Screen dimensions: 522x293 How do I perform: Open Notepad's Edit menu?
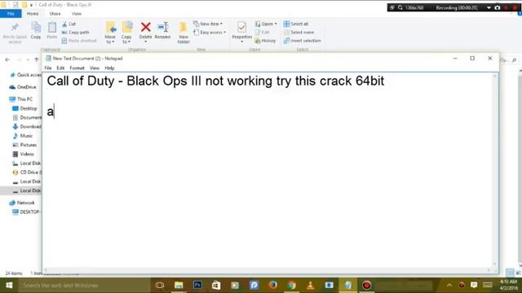tap(60, 68)
